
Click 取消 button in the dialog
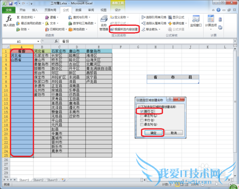(174, 133)
